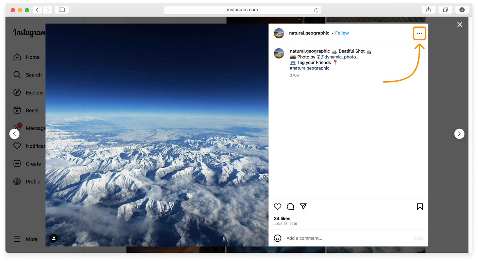Screen dimensions: 478x261
Task: Go to the previous post with left arrow
Action: [x=14, y=134]
